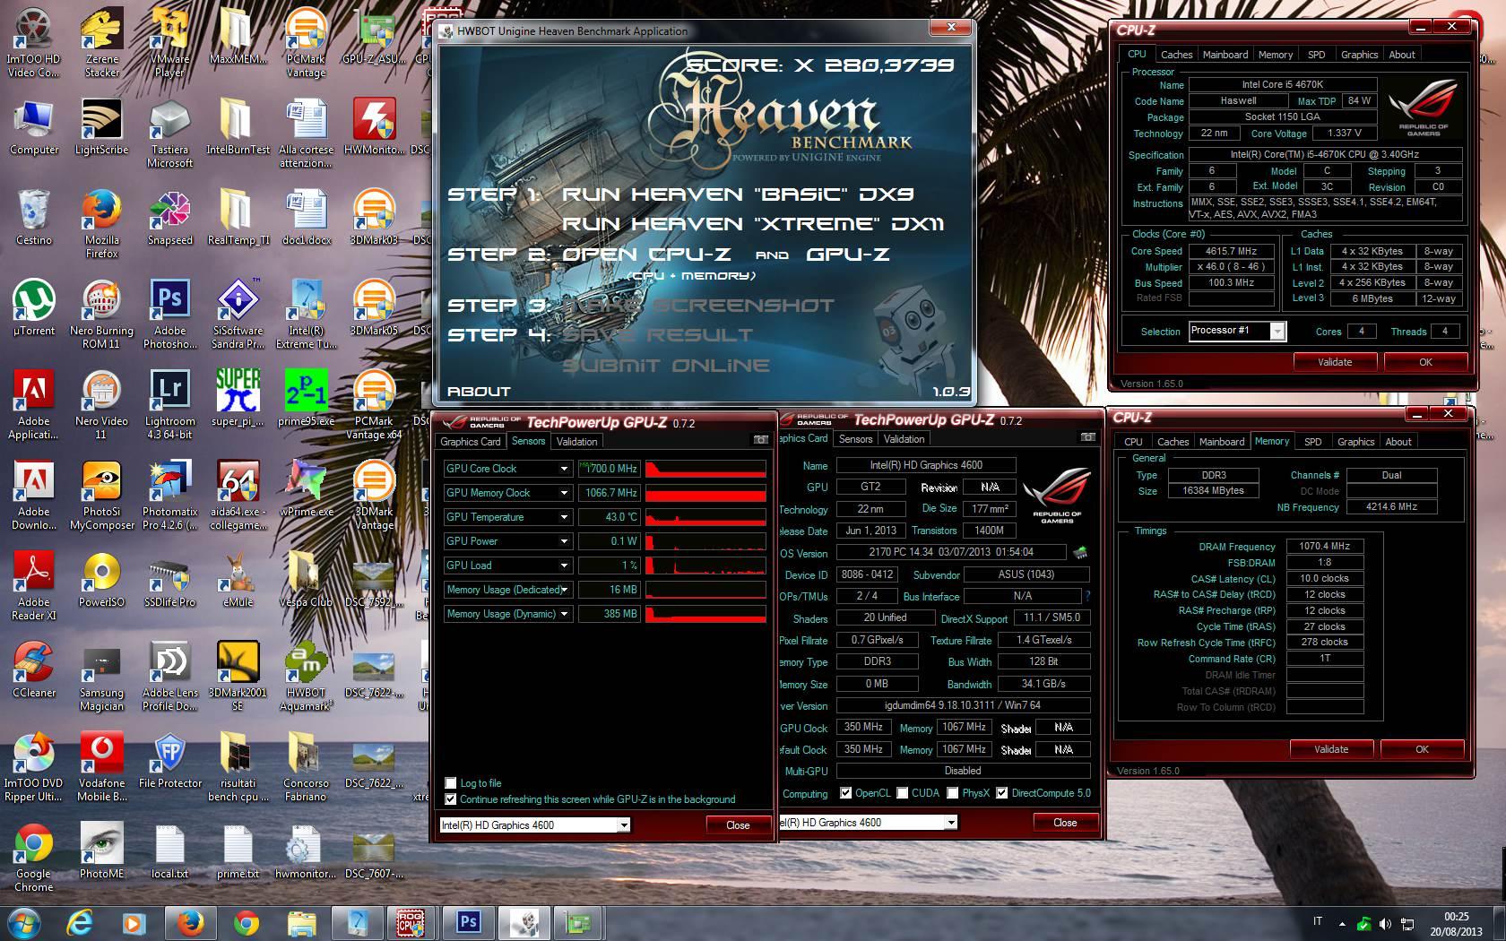This screenshot has width=1506, height=941.
Task: Launch the prime95.exe desktop icon
Action: coord(306,399)
